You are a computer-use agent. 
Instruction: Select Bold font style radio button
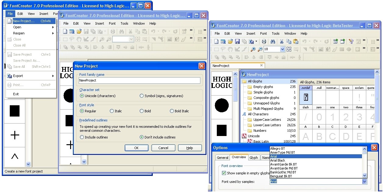tap(141, 111)
